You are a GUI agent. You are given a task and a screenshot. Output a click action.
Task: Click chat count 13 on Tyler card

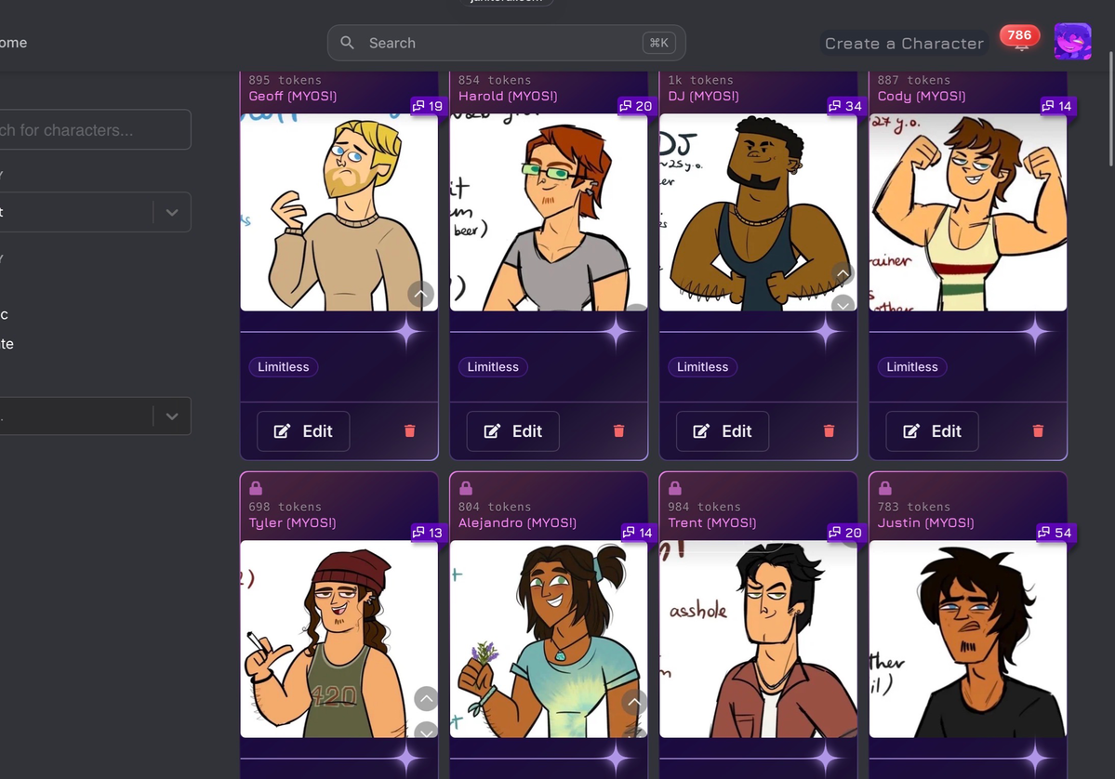point(428,533)
